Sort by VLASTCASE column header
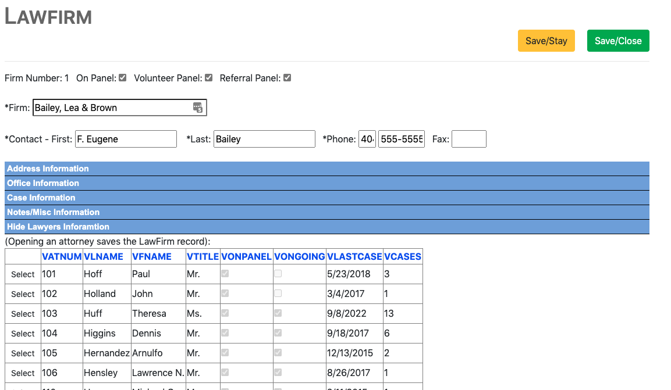 pyautogui.click(x=354, y=256)
